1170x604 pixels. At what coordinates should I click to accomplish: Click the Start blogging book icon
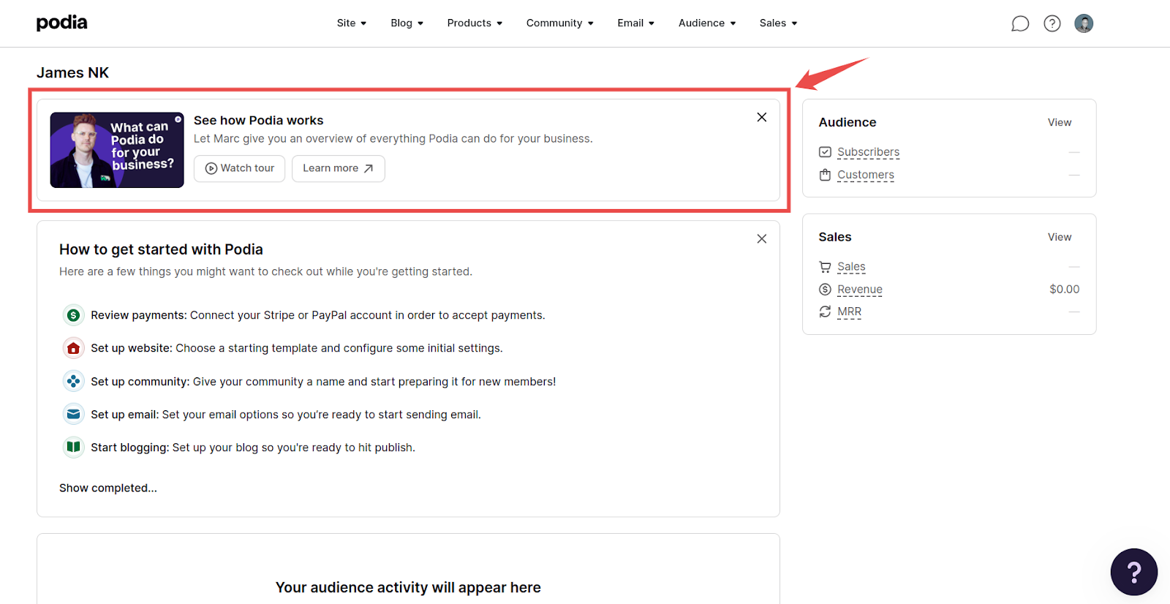pos(73,447)
